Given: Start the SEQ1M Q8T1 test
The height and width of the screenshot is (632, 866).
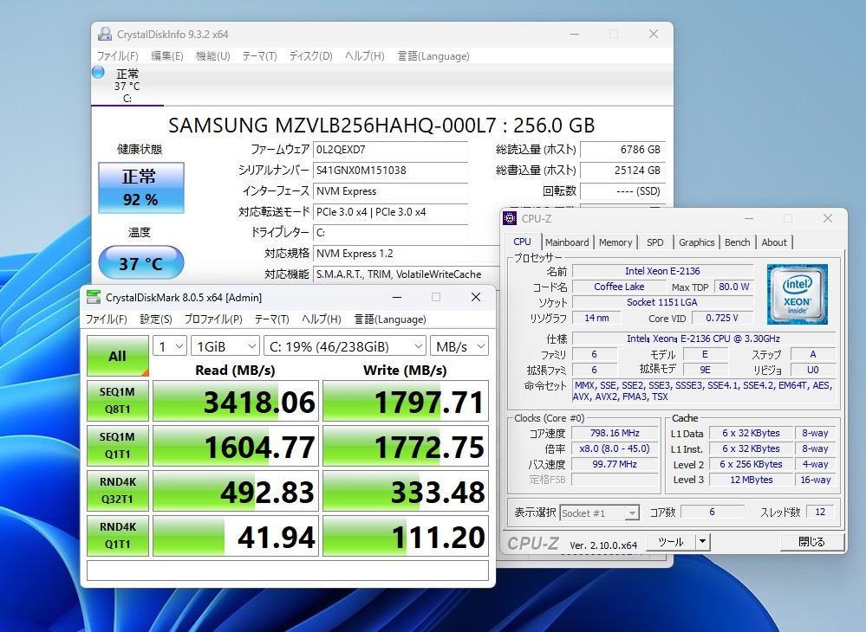Looking at the screenshot, I should (118, 401).
